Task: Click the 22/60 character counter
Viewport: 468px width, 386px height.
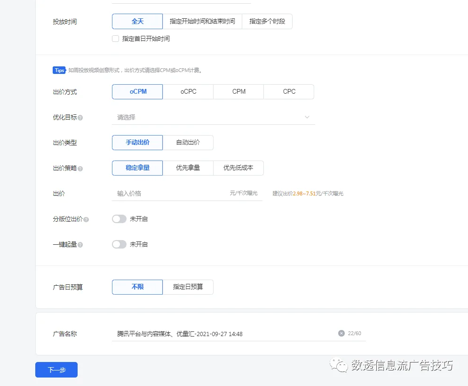Action: pos(354,333)
